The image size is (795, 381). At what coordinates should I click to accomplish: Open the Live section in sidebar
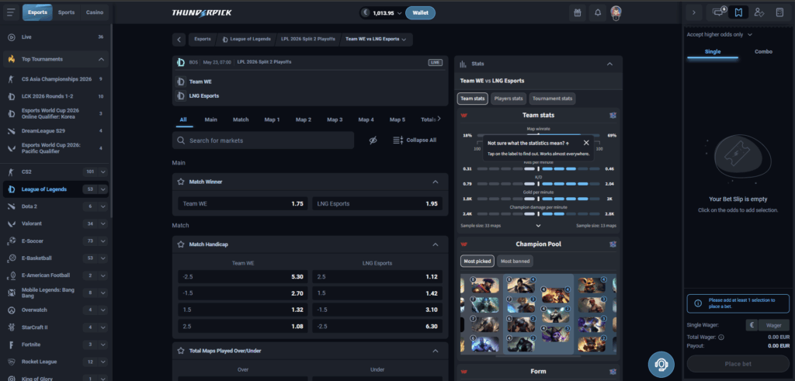(x=55, y=37)
